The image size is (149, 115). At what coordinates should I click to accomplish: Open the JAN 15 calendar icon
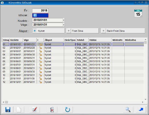138,13
